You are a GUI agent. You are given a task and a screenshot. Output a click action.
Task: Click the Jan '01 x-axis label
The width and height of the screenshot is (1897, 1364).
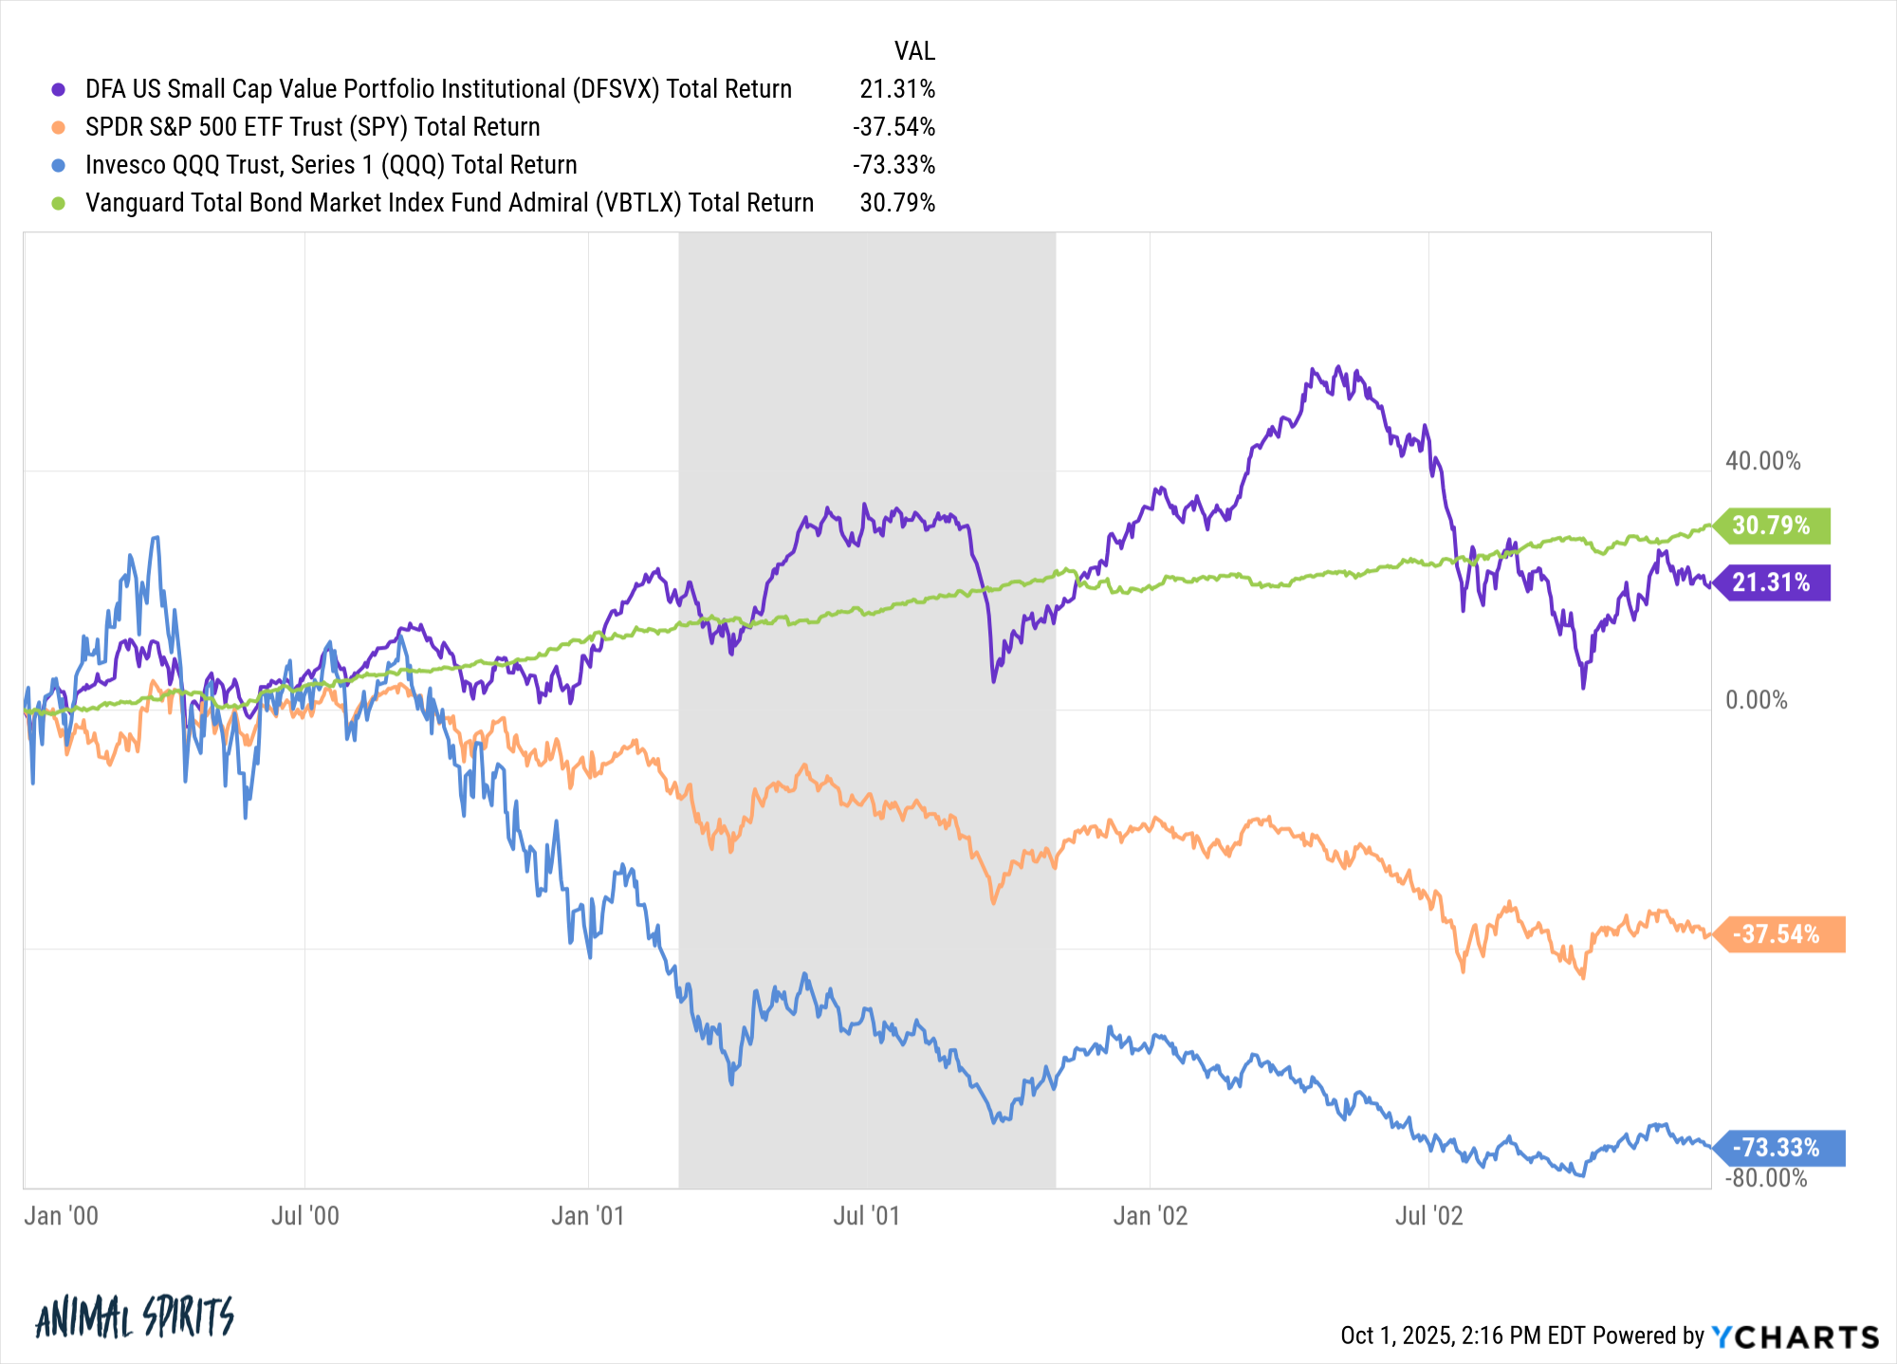(588, 1216)
